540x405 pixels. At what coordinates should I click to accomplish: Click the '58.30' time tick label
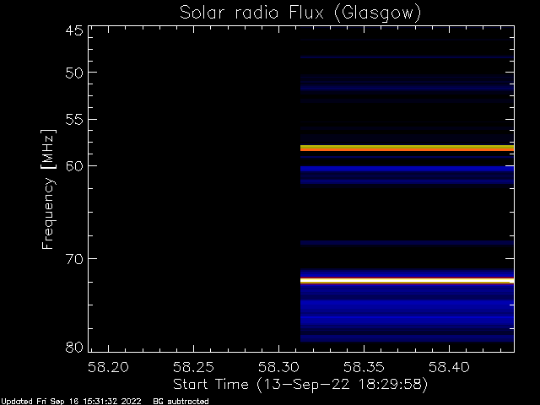pos(278,367)
